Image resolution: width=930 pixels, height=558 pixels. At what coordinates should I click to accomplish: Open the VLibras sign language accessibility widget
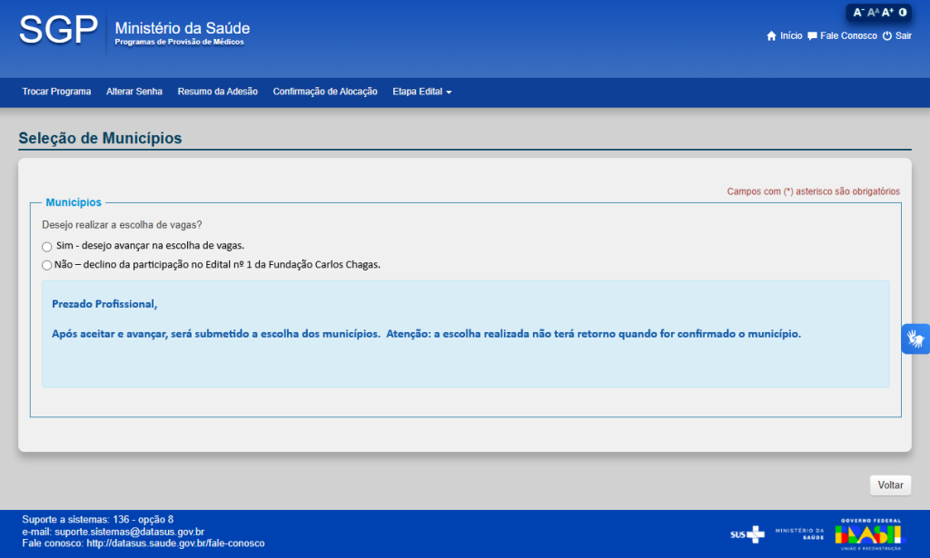(x=915, y=338)
